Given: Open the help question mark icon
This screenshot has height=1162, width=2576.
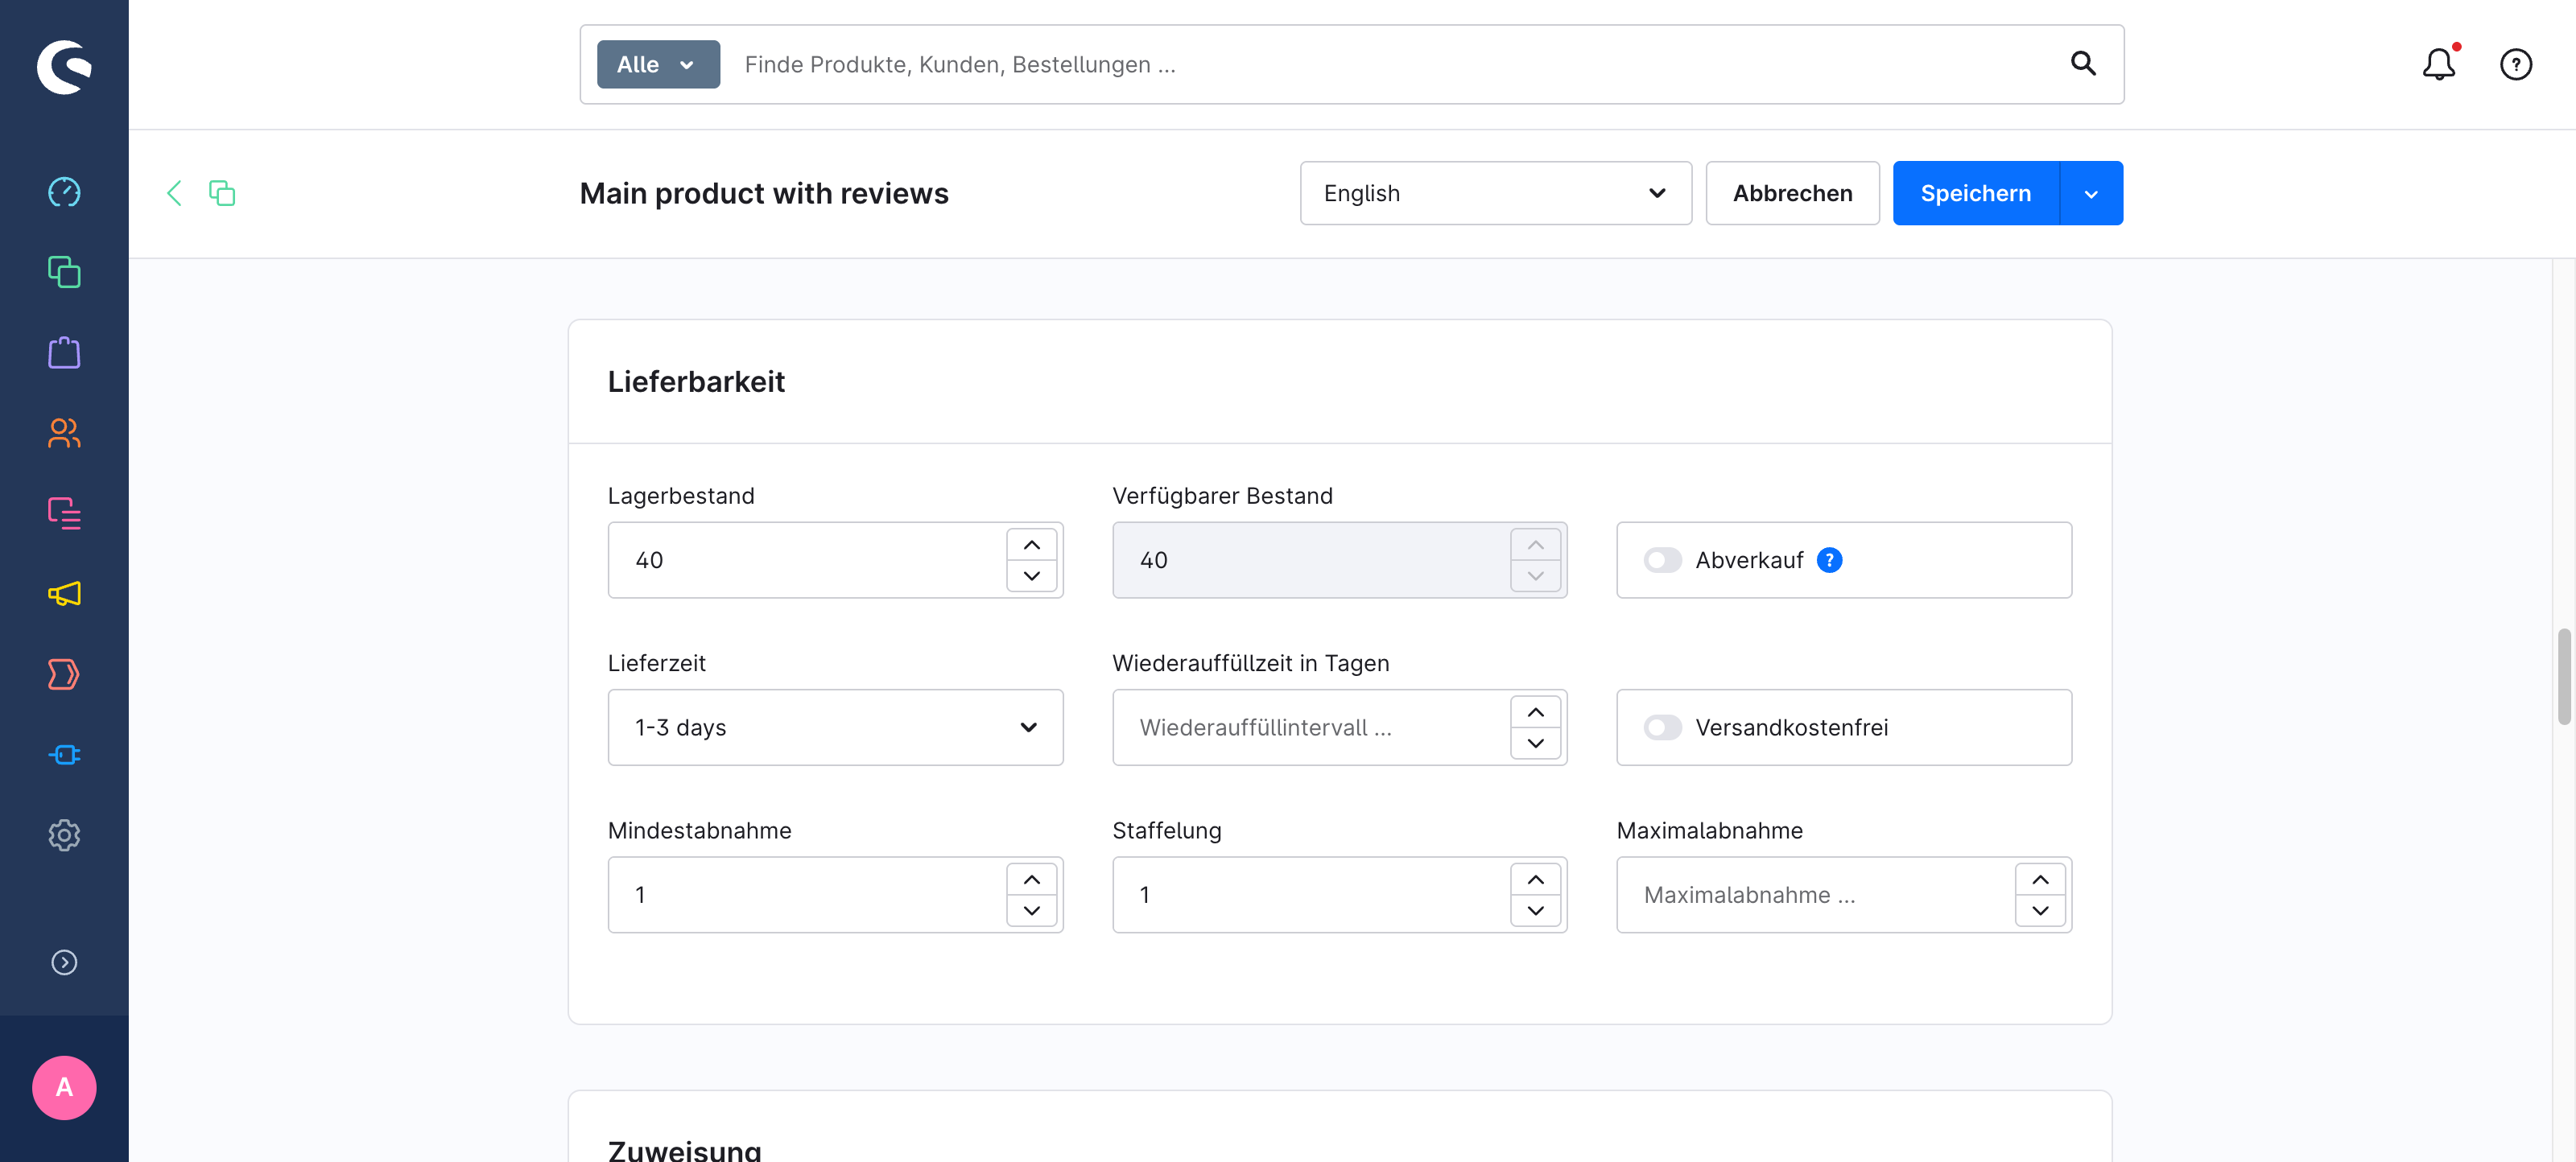Looking at the screenshot, I should 2516,65.
